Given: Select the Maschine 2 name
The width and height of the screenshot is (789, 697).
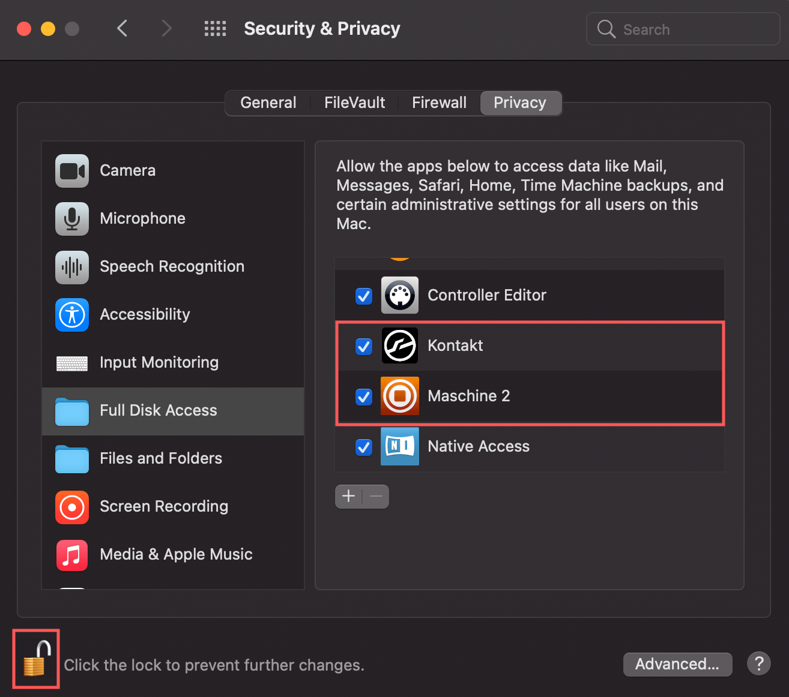Looking at the screenshot, I should [469, 396].
